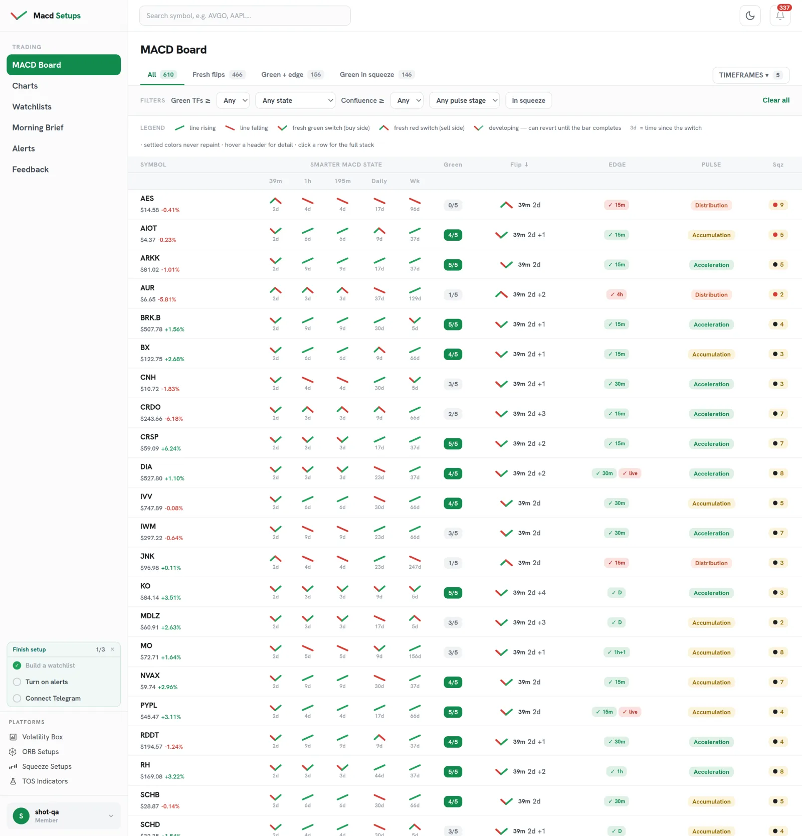Screen dimensions: 802x836
Task: Open Squeeze Setups bars icon
Action: (x=13, y=766)
